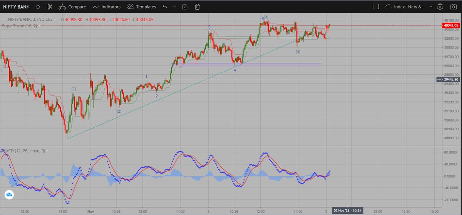Open the Indicators list
The image size is (462, 215).
click(107, 7)
